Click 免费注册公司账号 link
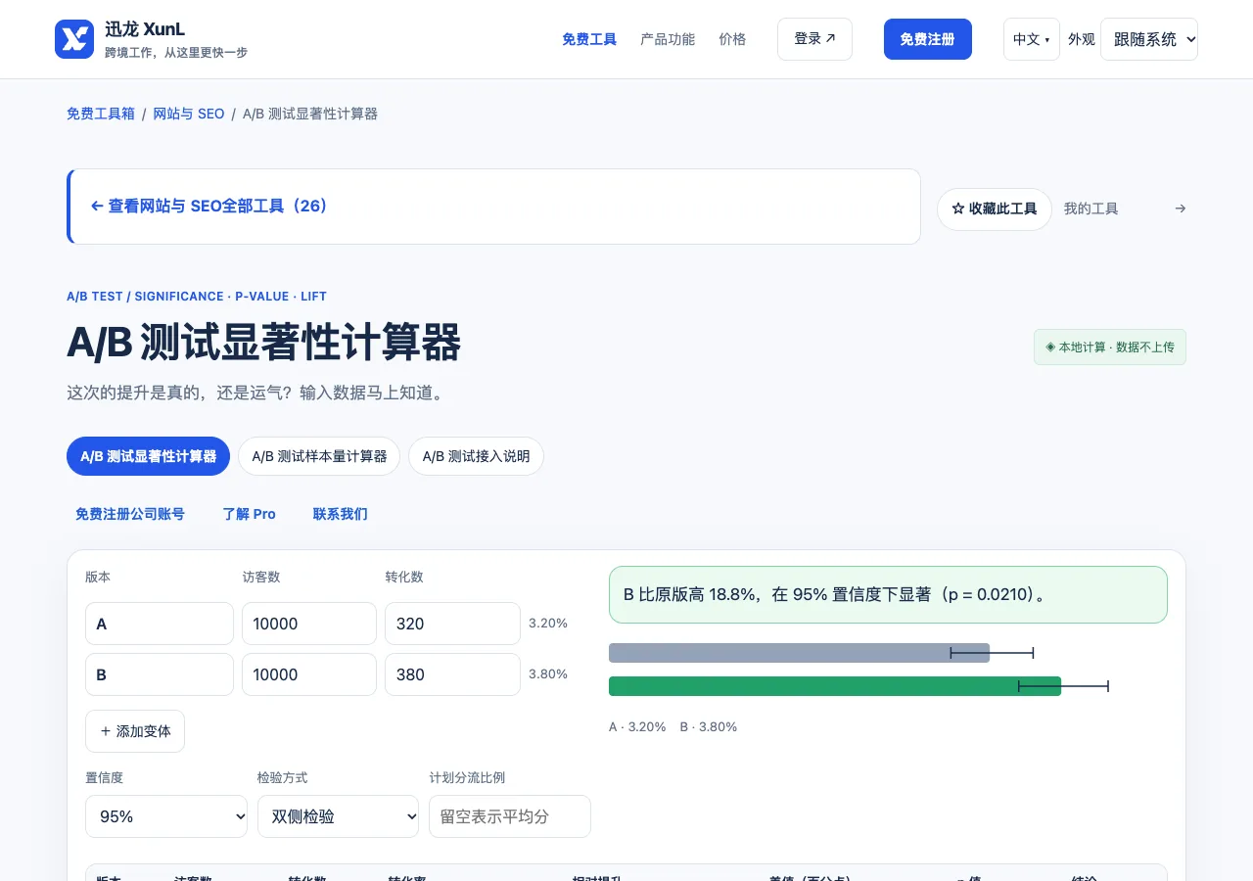This screenshot has height=881, width=1253. [130, 514]
